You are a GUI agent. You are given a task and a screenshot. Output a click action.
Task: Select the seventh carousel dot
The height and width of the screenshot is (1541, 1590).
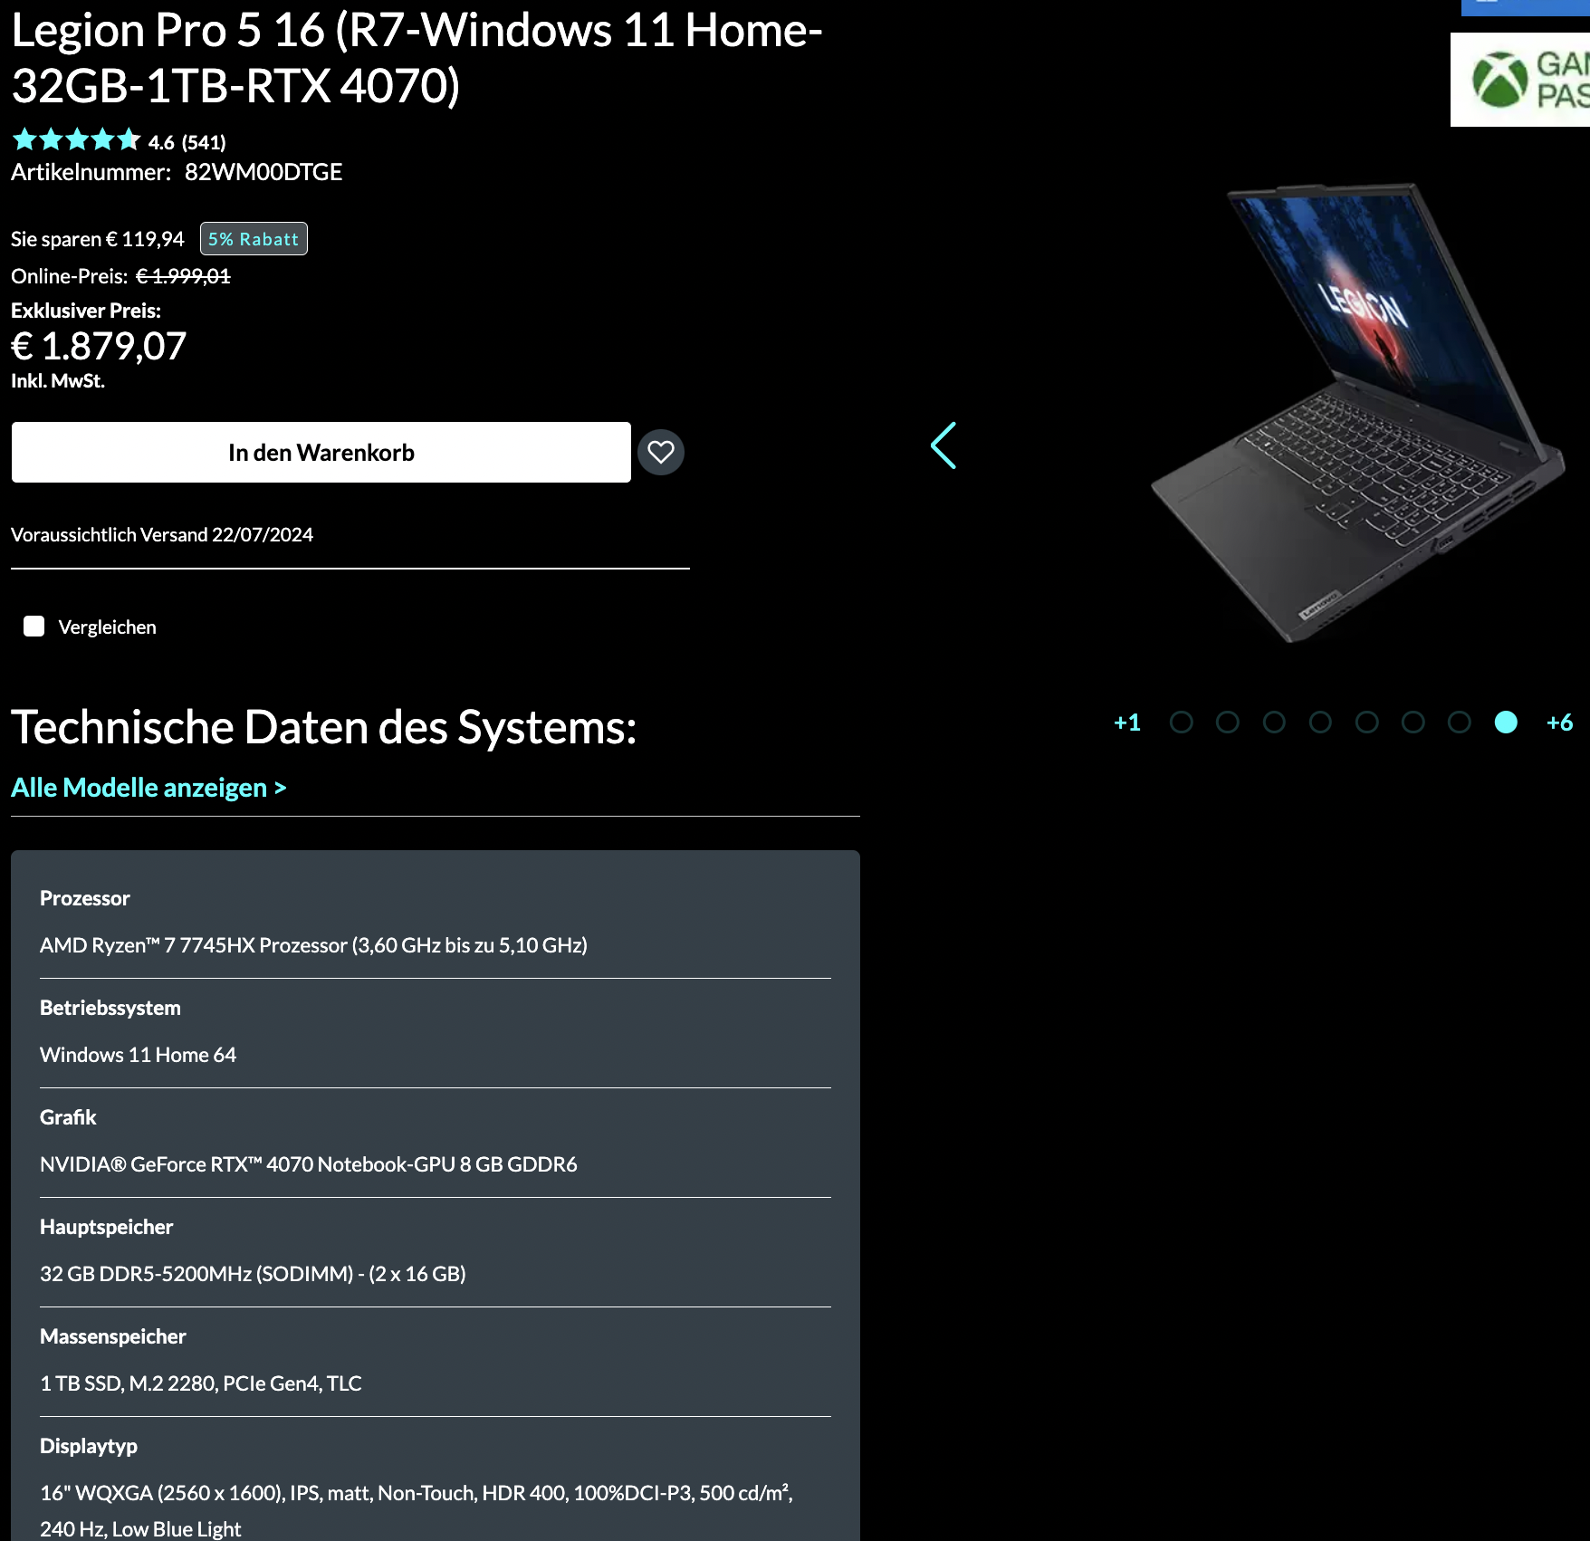(x=1460, y=722)
